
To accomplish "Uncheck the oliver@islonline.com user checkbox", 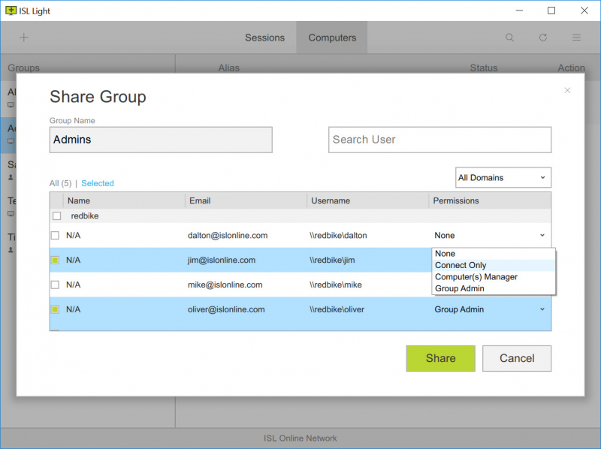I will (x=55, y=309).
